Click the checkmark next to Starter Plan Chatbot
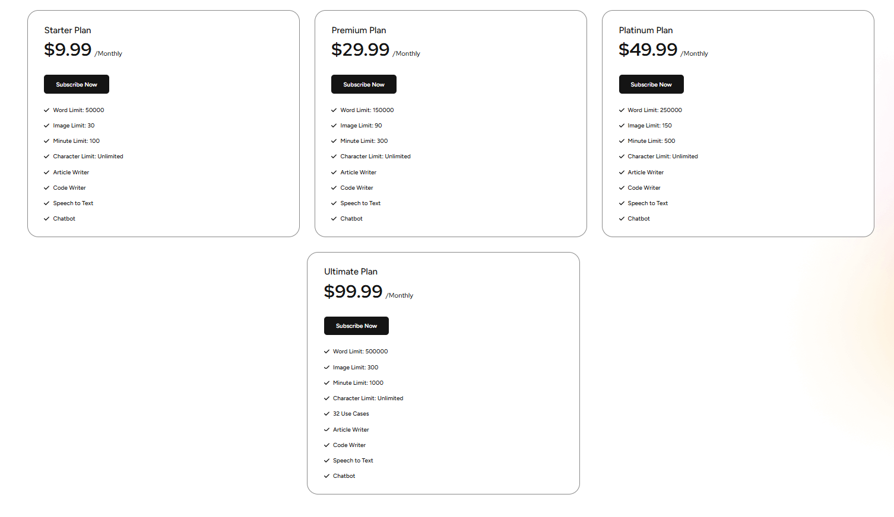The height and width of the screenshot is (517, 894). pyautogui.click(x=46, y=219)
